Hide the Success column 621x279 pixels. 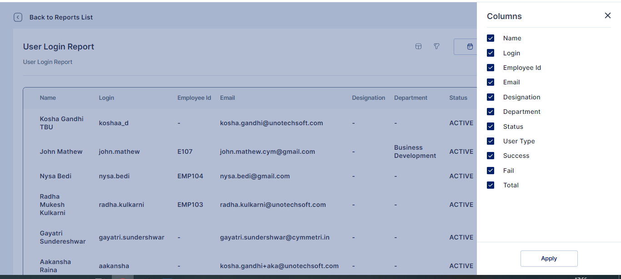tap(491, 156)
